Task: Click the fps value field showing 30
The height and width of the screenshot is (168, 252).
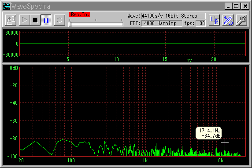Action: pyautogui.click(x=200, y=23)
